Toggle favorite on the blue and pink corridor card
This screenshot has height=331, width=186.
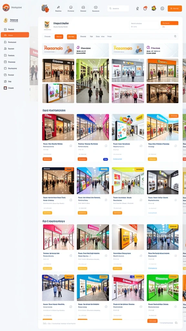106,146
